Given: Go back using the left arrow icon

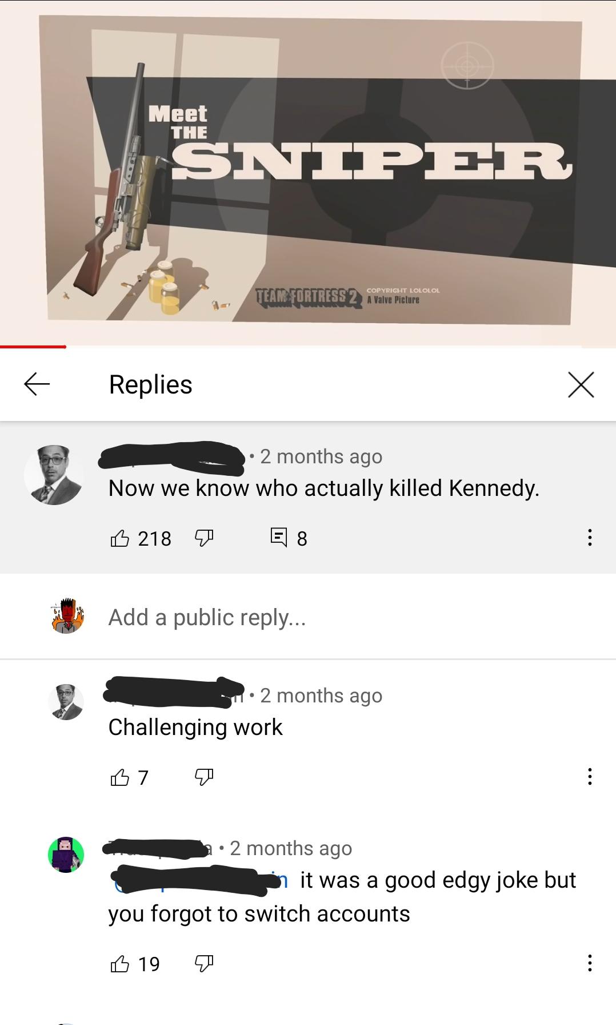Looking at the screenshot, I should coord(37,384).
